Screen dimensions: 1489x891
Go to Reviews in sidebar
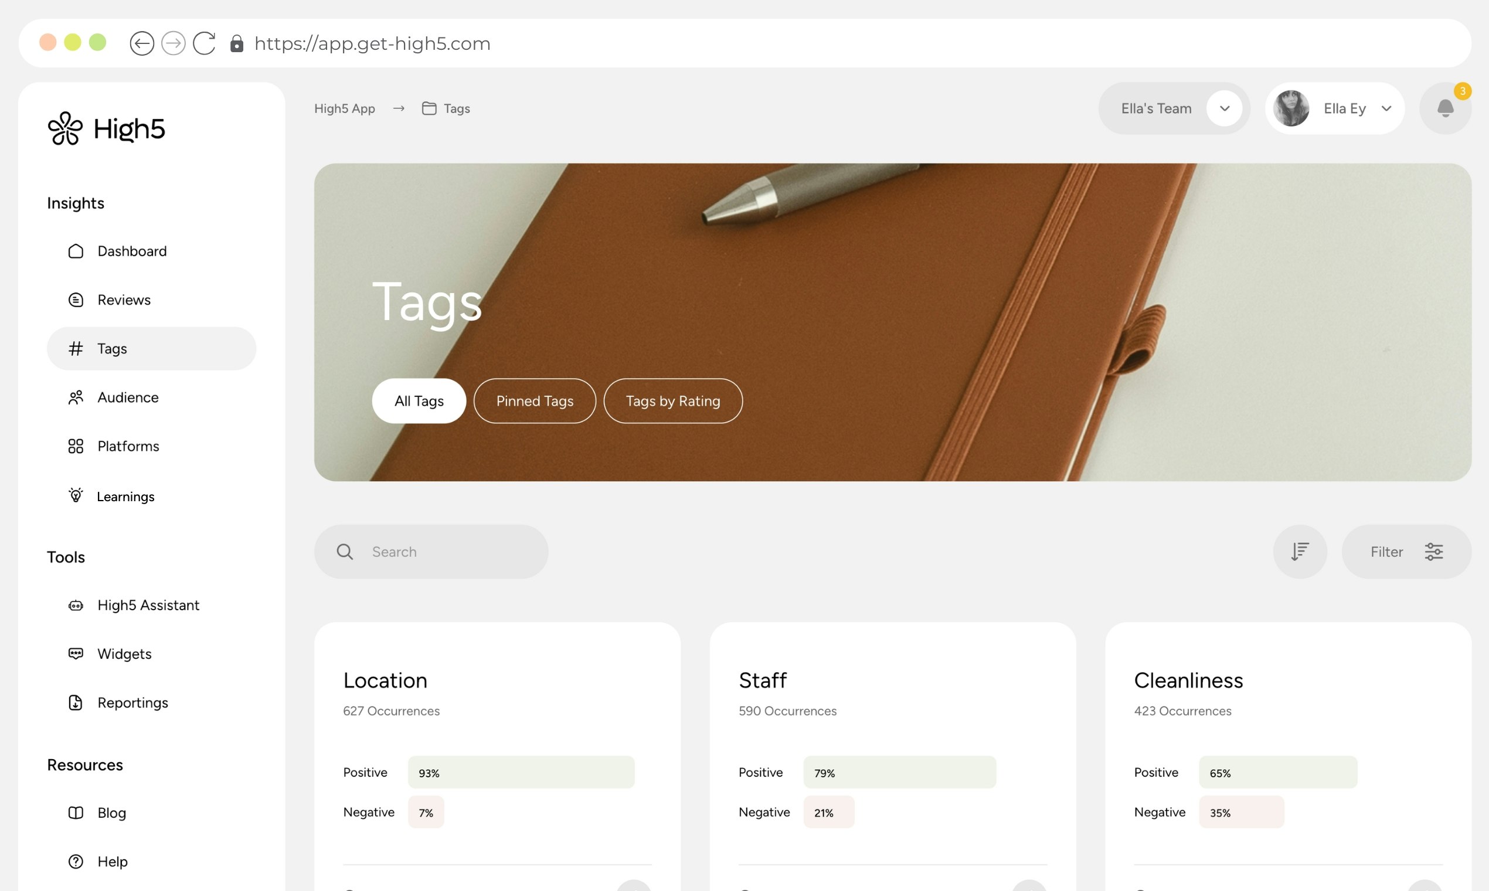click(124, 300)
